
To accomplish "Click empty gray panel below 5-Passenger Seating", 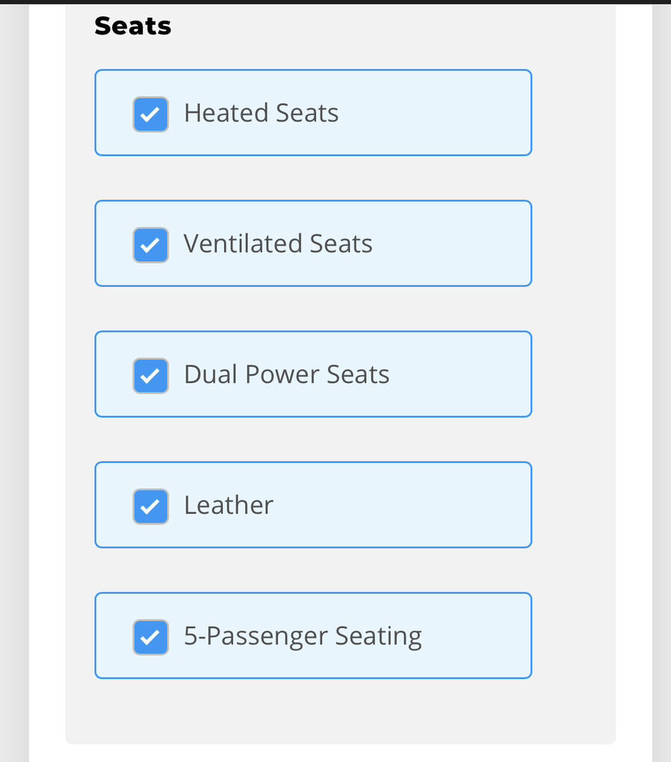I will point(340,712).
